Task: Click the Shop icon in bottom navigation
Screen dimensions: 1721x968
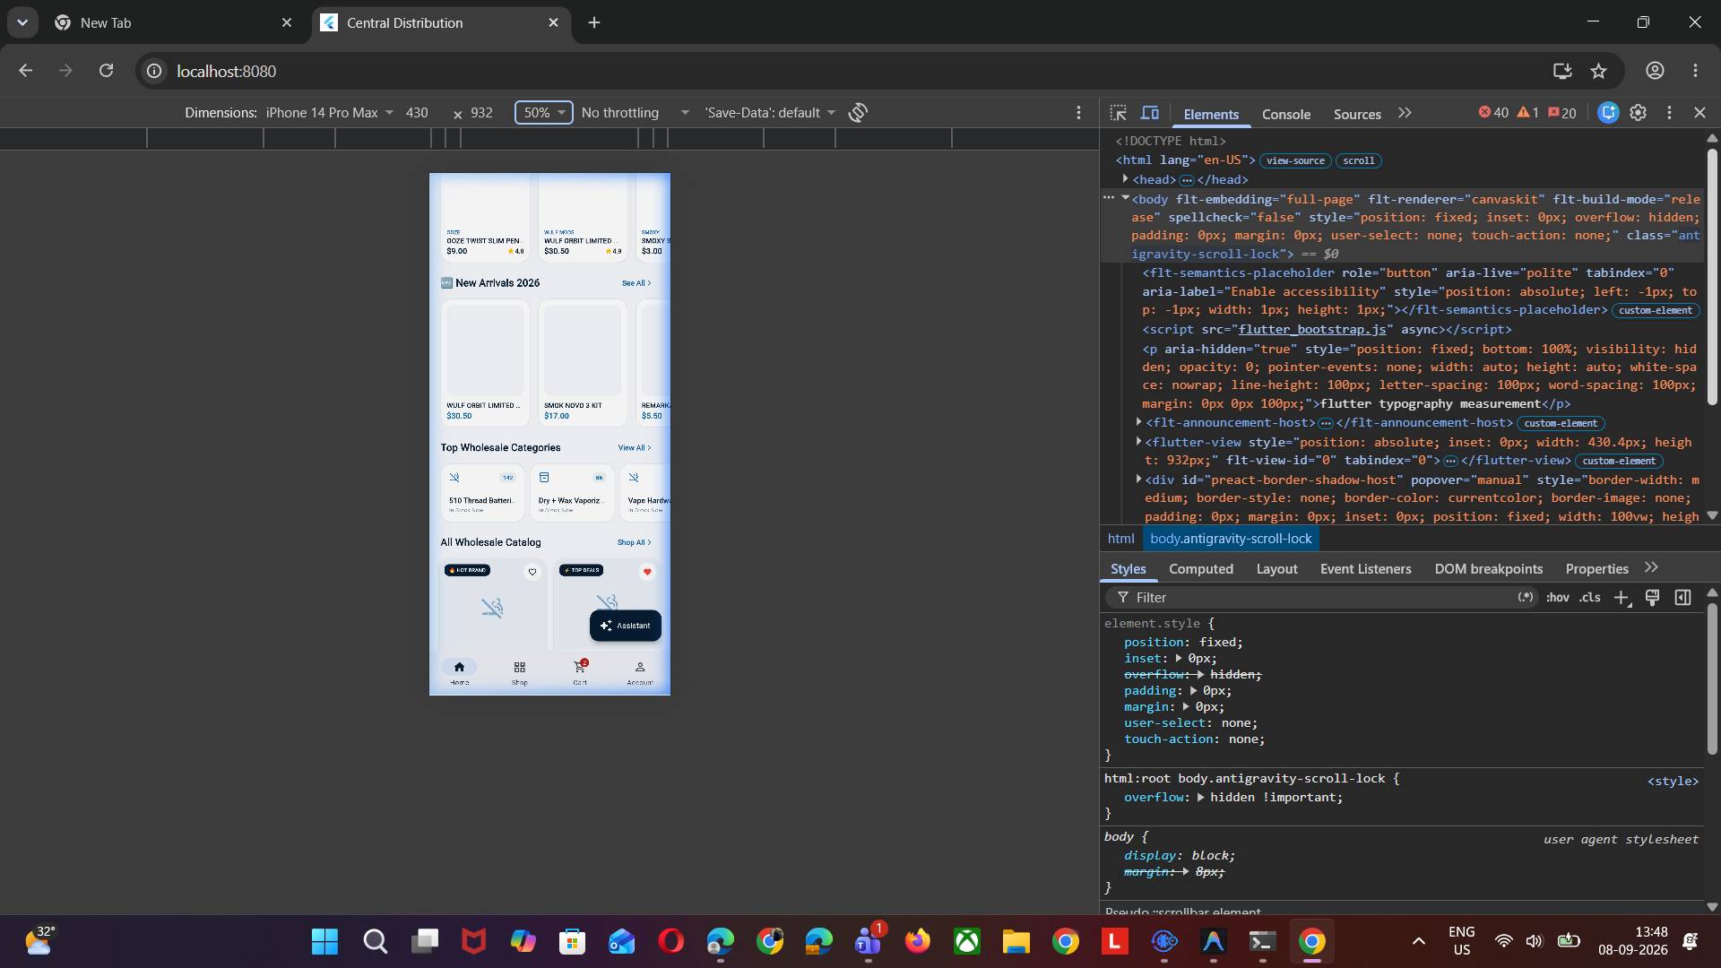Action: (520, 668)
